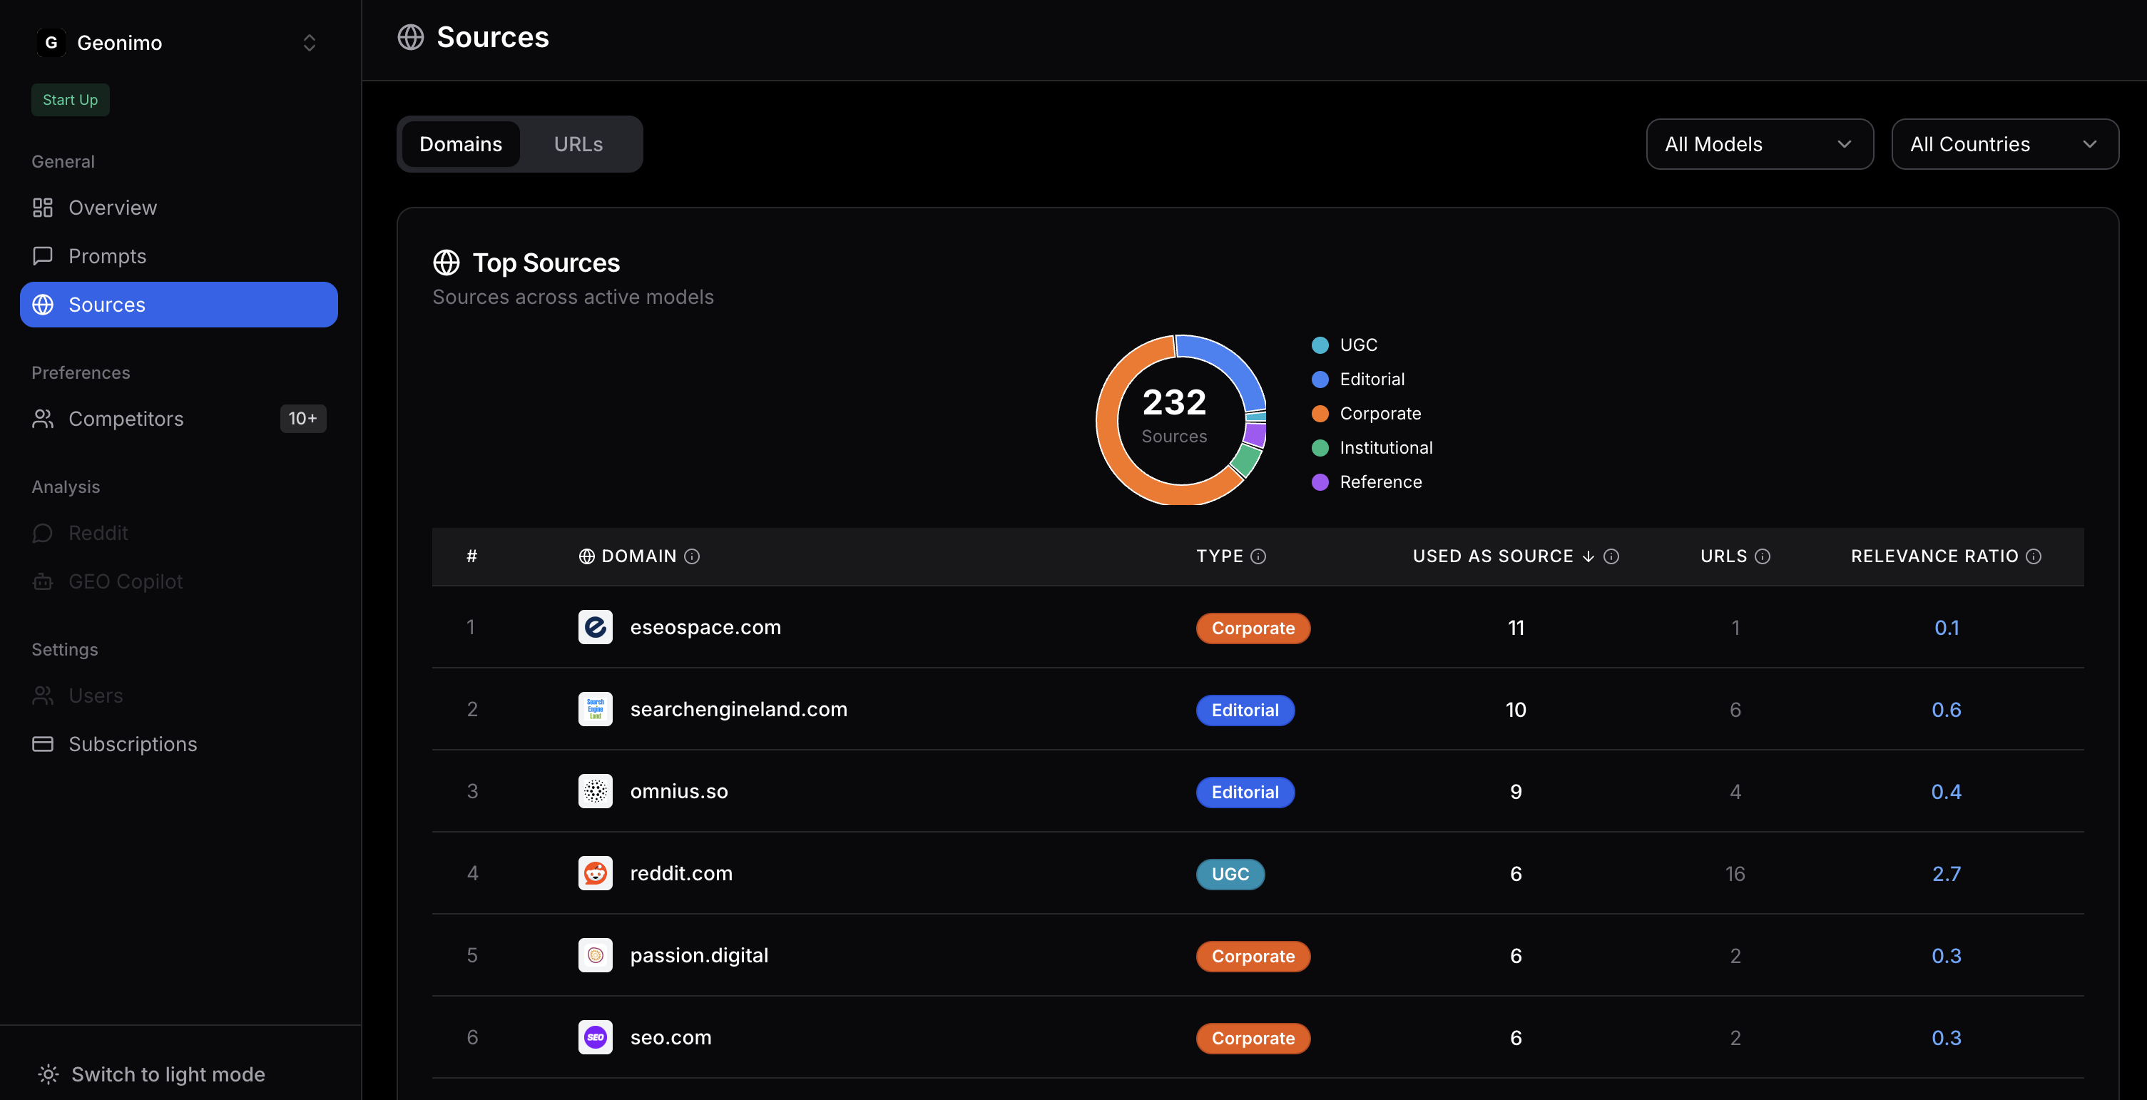Open Competitors in the sidebar

point(126,418)
